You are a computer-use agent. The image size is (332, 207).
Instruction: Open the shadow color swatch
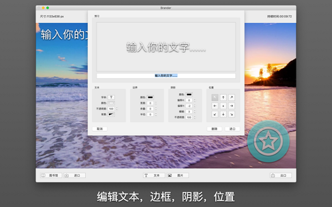click(x=189, y=94)
